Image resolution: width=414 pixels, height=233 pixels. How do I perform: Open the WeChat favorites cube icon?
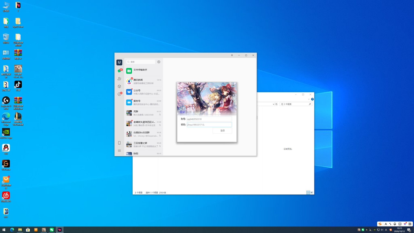(119, 86)
